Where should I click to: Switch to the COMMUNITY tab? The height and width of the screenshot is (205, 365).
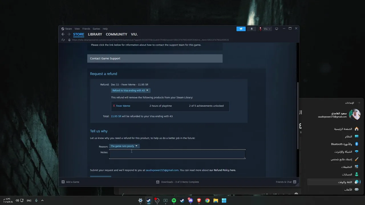pos(116,34)
